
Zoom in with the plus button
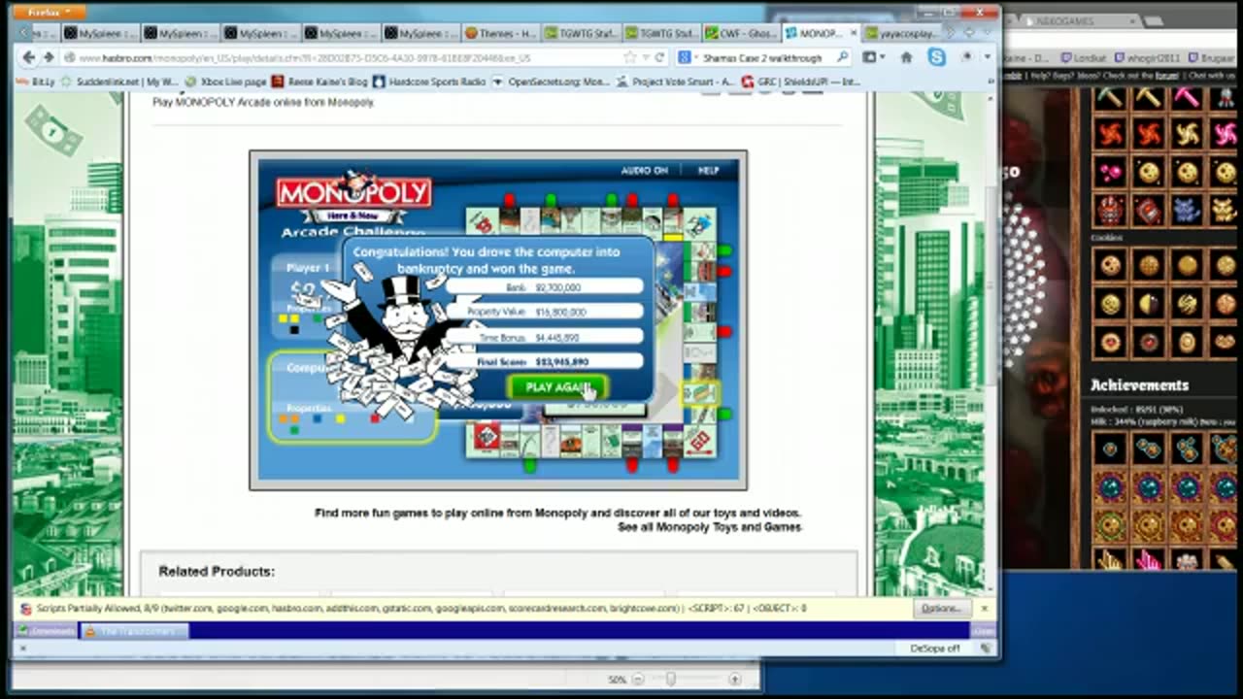point(734,680)
